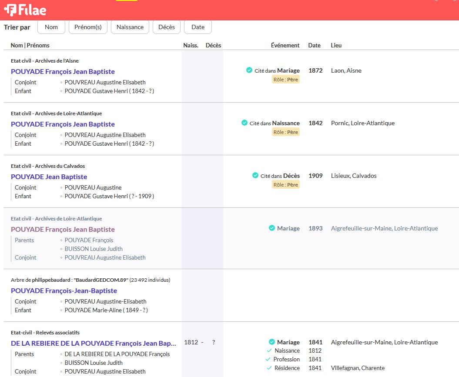Click the verified badge beside "Cité dans Mariage"

(x=249, y=70)
